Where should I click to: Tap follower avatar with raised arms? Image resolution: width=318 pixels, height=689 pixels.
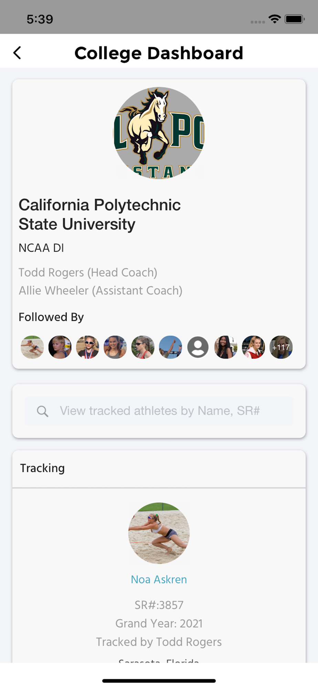pyautogui.click(x=170, y=347)
